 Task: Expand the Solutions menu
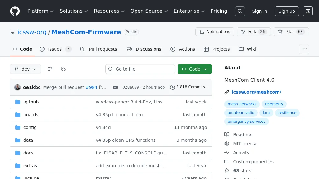(x=74, y=11)
